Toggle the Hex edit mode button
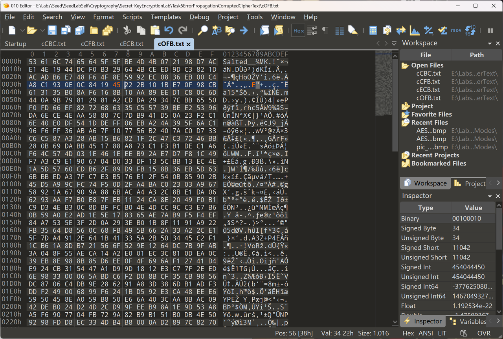 click(299, 30)
